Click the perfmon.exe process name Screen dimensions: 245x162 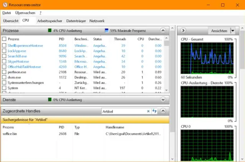[17, 72]
